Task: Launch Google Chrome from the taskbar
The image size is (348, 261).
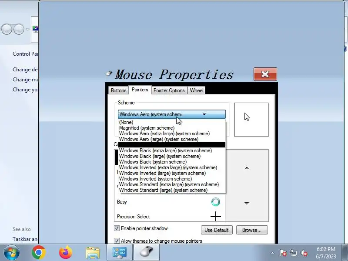Action: pyautogui.click(x=39, y=252)
